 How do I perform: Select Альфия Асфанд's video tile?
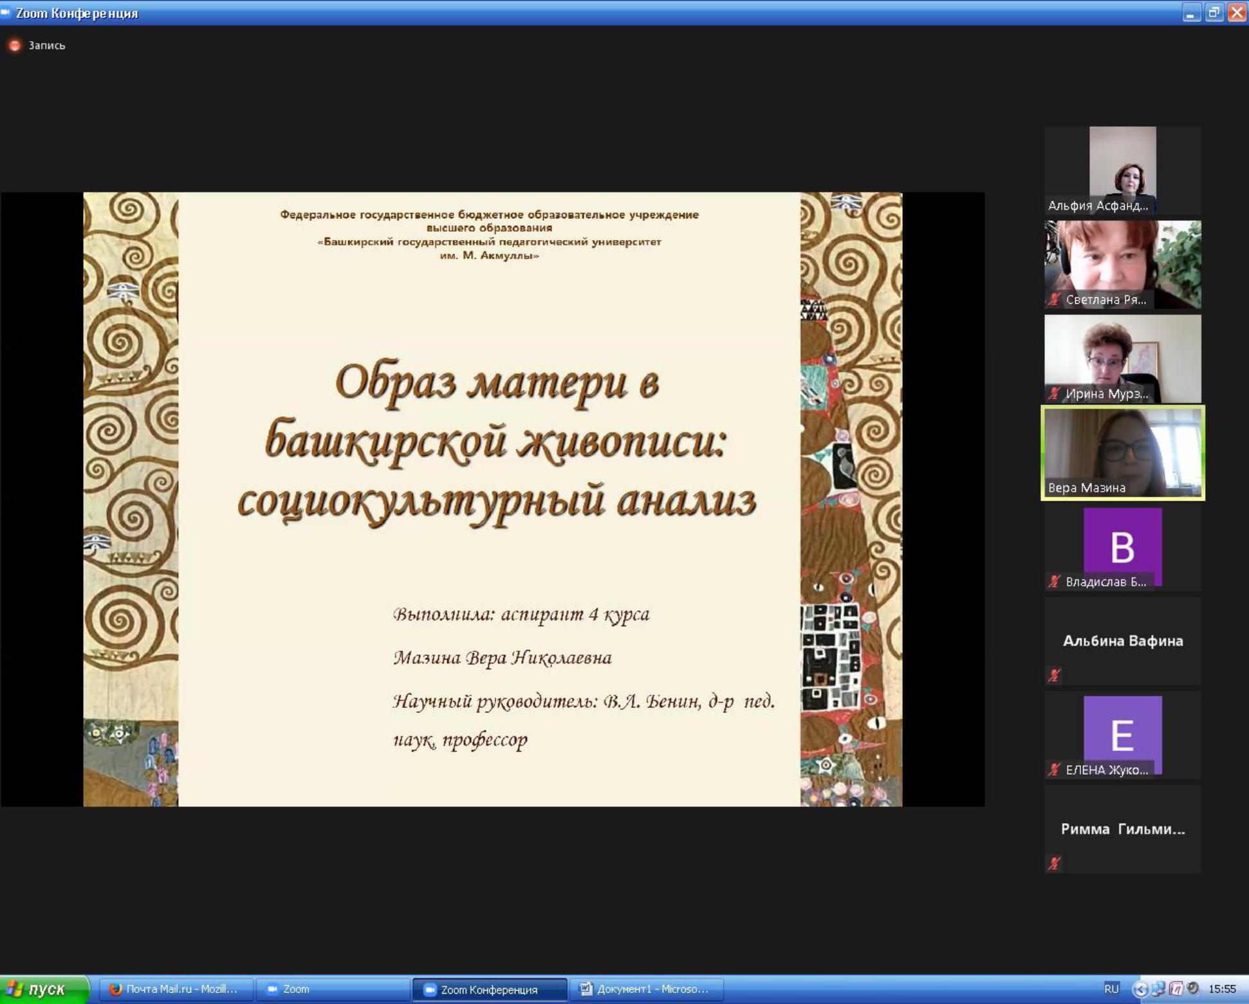(x=1122, y=170)
